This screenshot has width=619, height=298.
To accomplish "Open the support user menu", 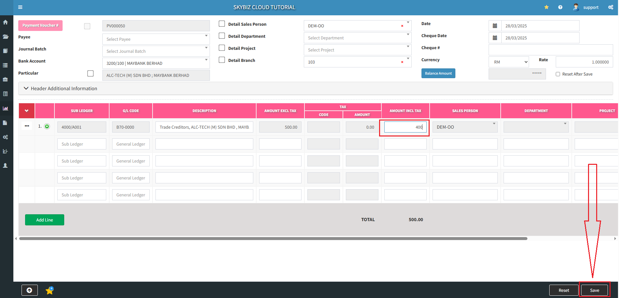I will [x=586, y=7].
